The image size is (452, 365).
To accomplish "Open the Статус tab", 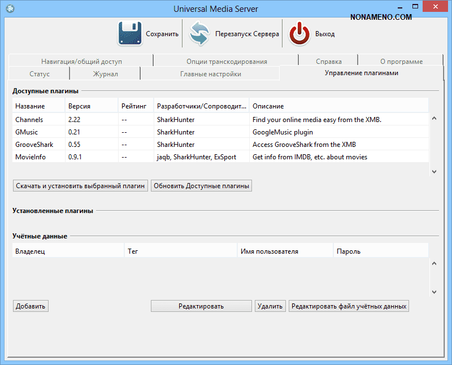I will point(40,74).
